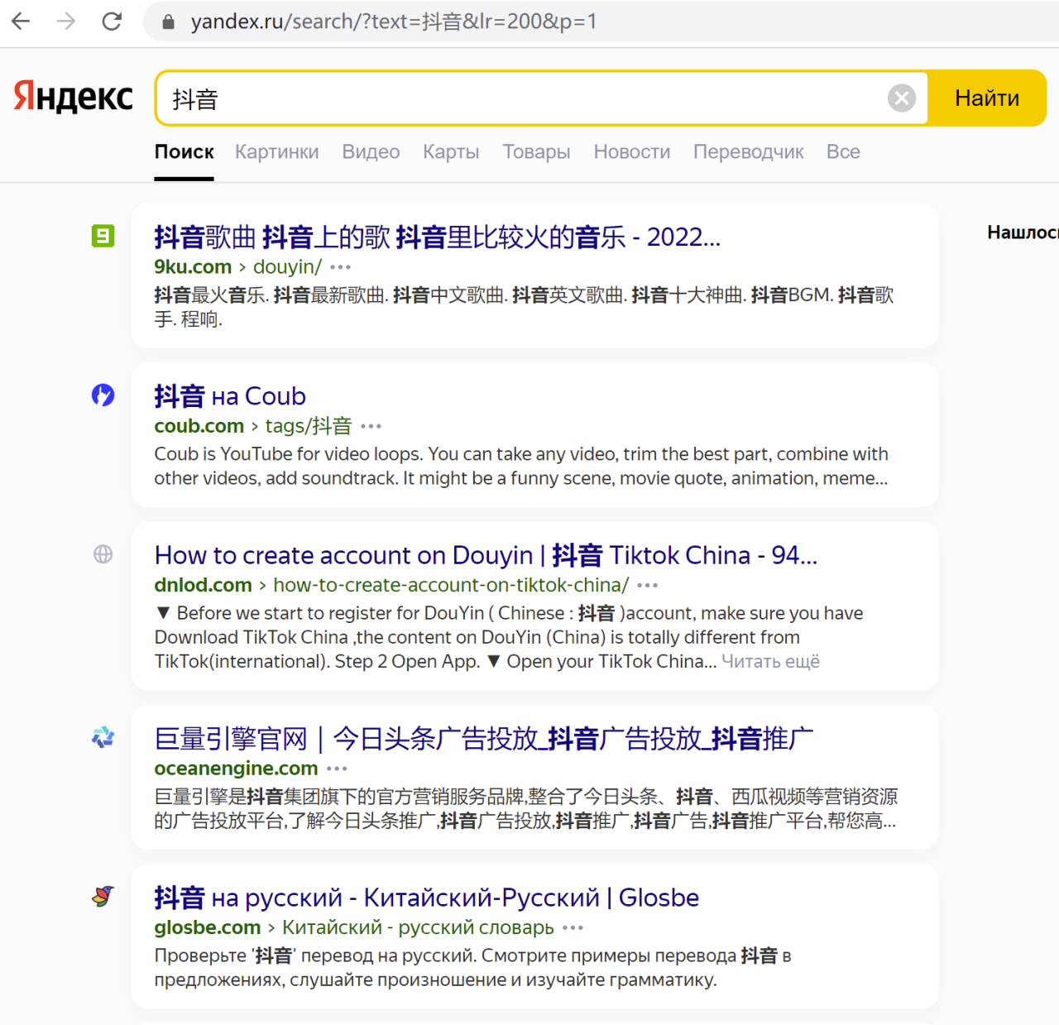
Task: Click the globe icon beside the dnlod.com result
Action: pyautogui.click(x=103, y=554)
